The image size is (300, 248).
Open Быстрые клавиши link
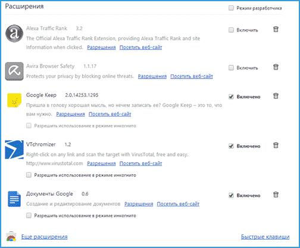point(265,237)
